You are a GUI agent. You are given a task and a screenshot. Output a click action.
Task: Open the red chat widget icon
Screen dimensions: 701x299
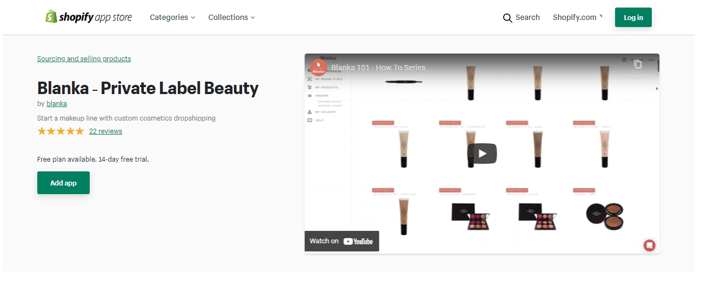649,245
